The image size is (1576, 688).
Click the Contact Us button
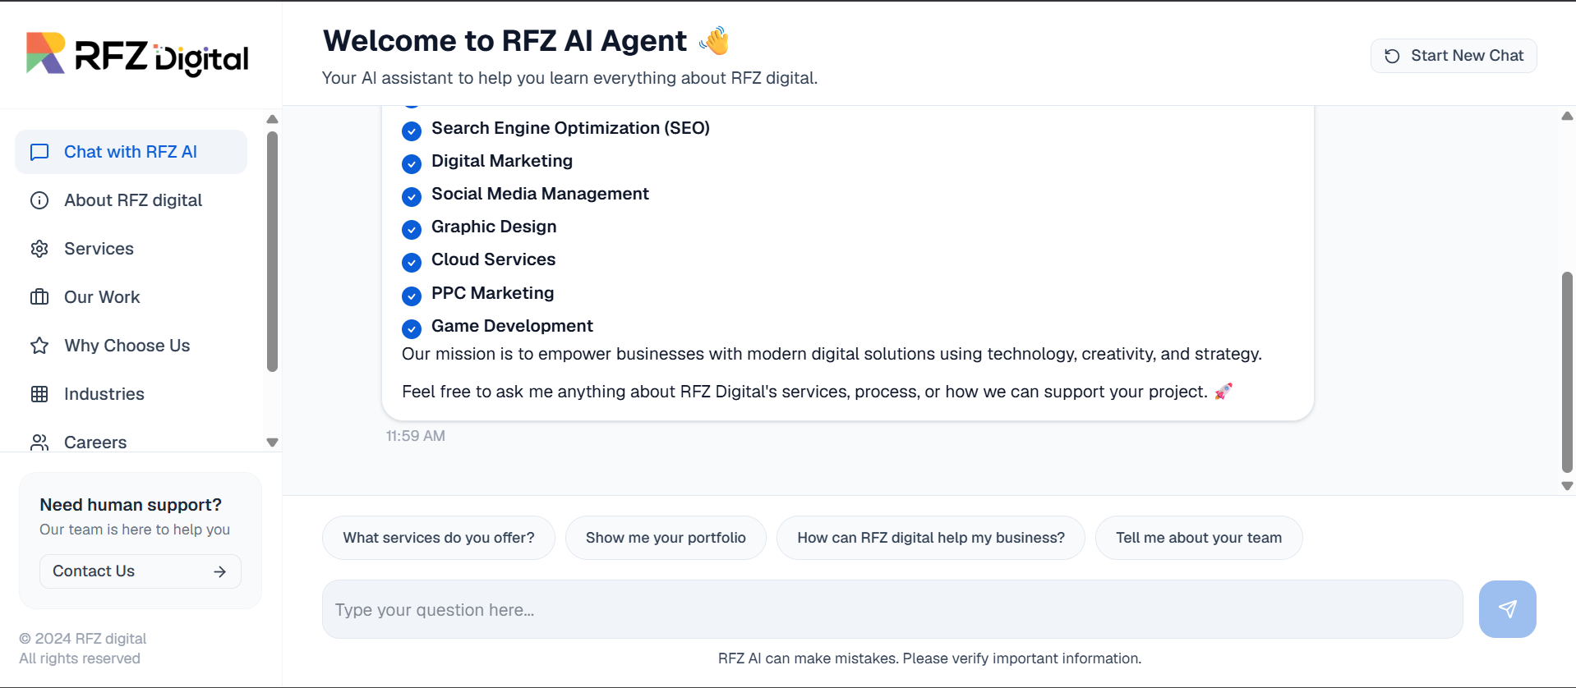tap(141, 571)
